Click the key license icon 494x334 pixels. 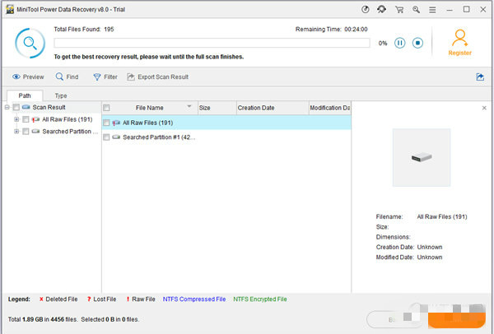pyautogui.click(x=416, y=9)
